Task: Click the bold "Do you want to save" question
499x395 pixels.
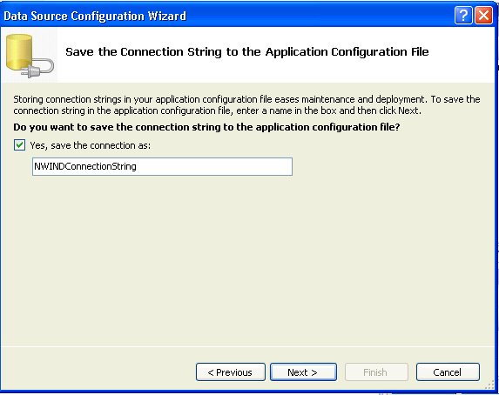Action: click(x=206, y=127)
